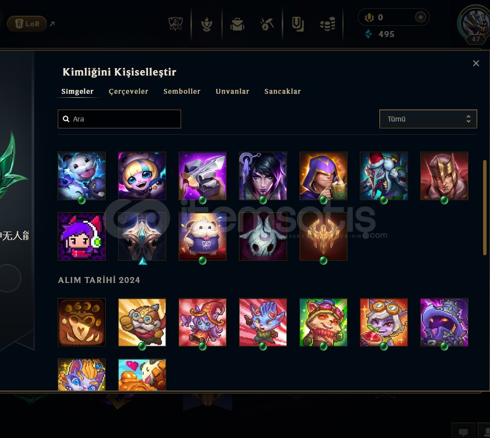The image size is (490, 438).
Task: Click the LoR launcher button
Action: click(x=27, y=24)
